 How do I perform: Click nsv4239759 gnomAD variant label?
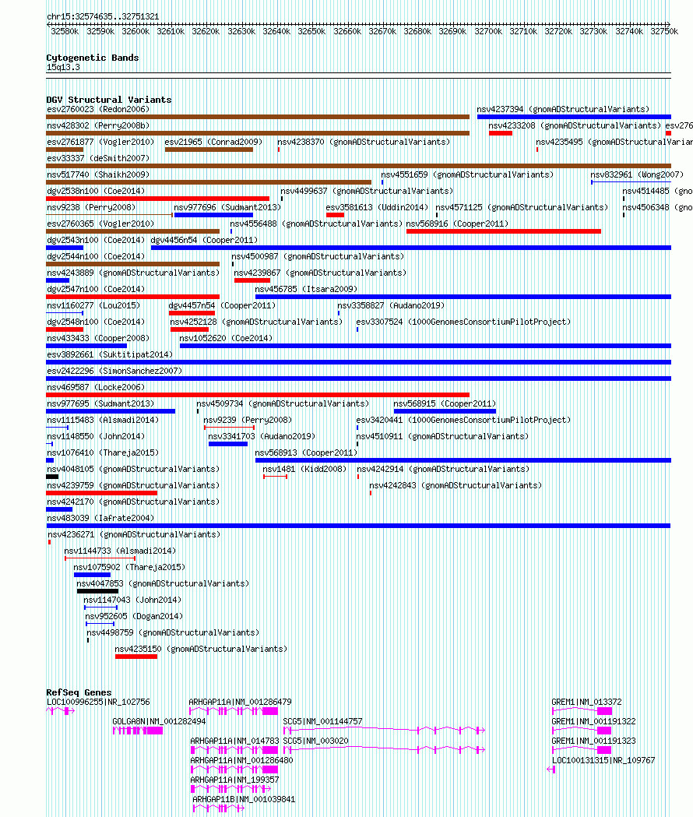(x=133, y=486)
